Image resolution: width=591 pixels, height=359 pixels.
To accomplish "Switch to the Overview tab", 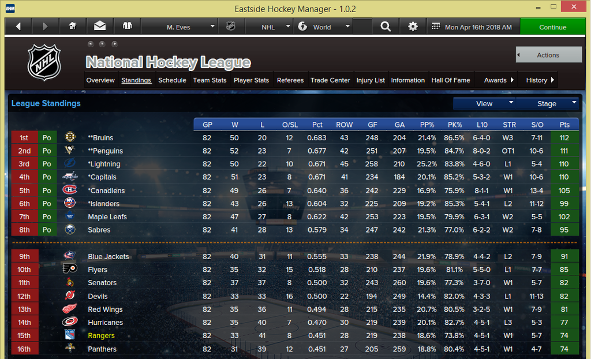I will pyautogui.click(x=100, y=80).
